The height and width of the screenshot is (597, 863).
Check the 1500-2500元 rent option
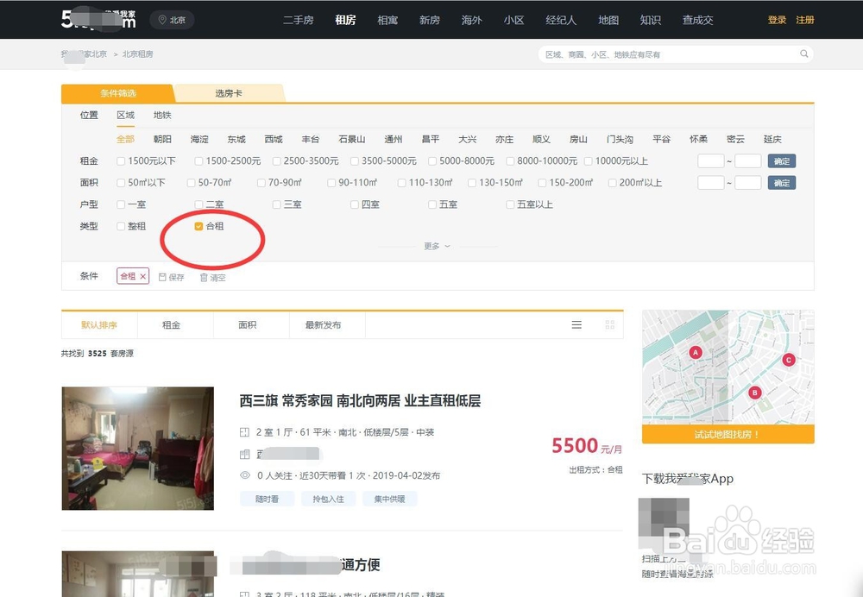(x=198, y=161)
